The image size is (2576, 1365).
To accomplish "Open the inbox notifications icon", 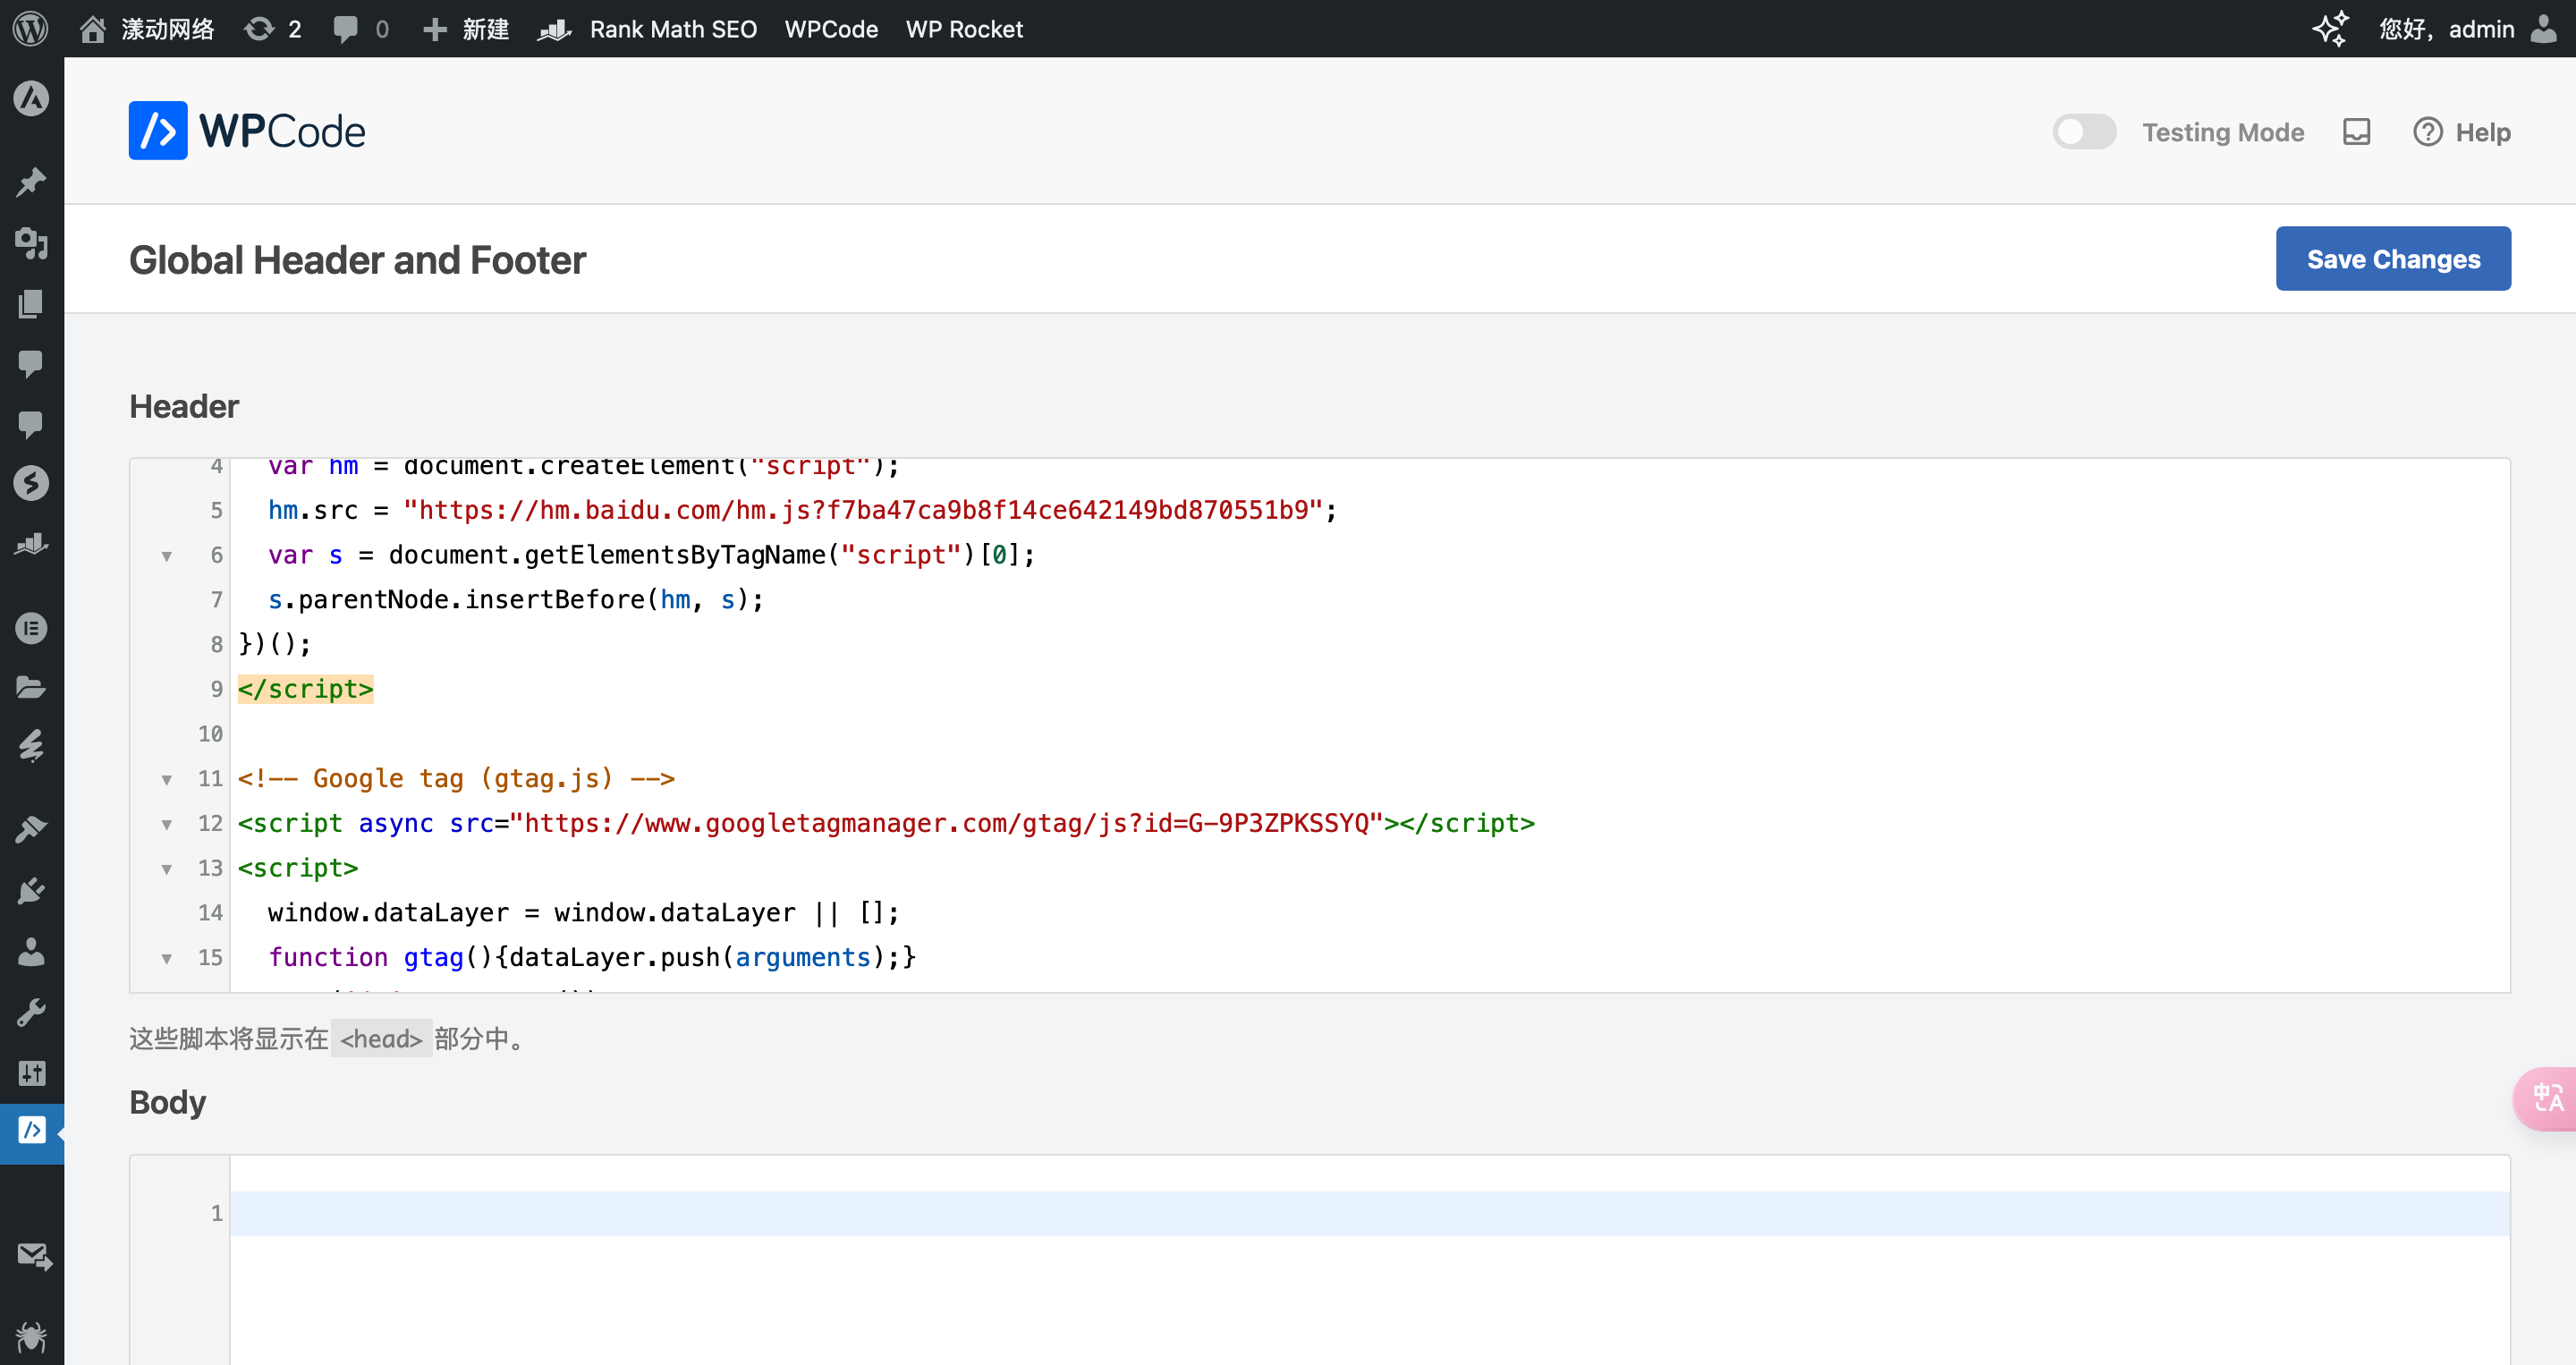I will click(x=2357, y=132).
